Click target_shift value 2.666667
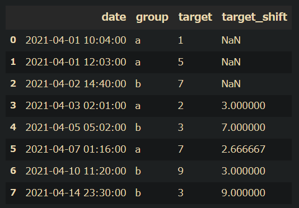Image resolution: width=299 pixels, height=208 pixels. tap(244, 149)
